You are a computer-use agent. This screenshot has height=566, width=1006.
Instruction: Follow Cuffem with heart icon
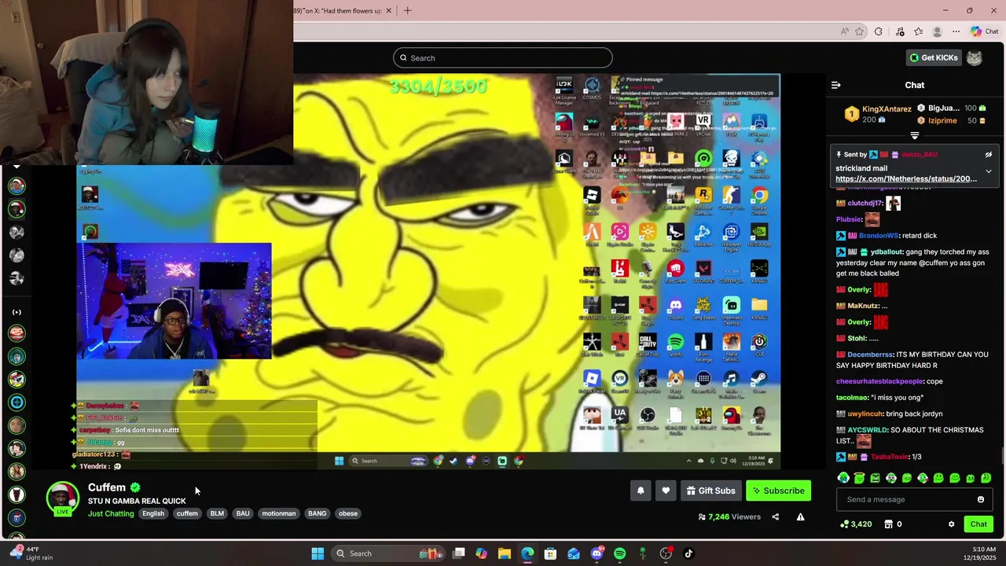coord(666,491)
